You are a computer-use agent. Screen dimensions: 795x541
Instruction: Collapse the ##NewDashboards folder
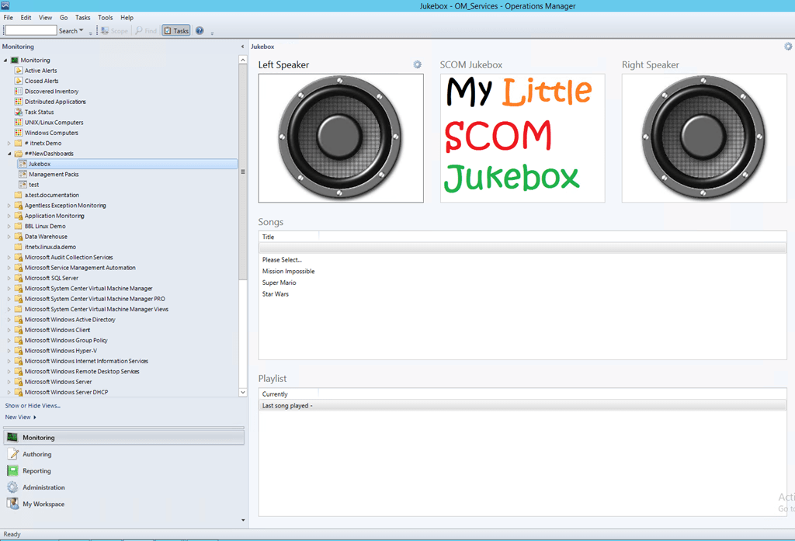[9, 154]
